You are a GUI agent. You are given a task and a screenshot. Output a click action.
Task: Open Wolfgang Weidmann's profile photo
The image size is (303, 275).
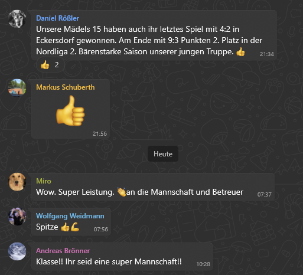click(17, 217)
